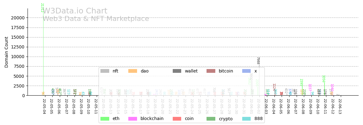The height and width of the screenshot is (125, 363).
Task: Click the cyan 888 legend swatch
Action: click(246, 119)
